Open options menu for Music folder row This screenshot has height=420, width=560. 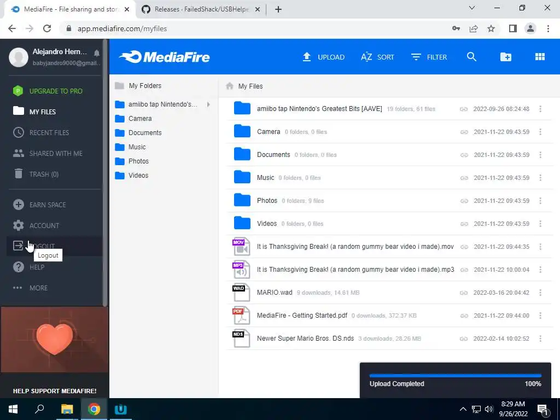point(540,178)
